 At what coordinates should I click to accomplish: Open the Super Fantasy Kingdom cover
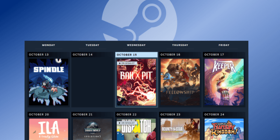coord(224,129)
